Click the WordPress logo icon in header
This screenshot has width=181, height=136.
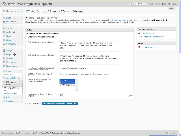click(x=5, y=4)
